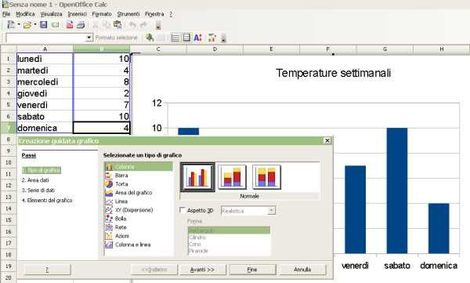
Task: Select Cilindro in Forma list
Action: [x=229, y=237]
